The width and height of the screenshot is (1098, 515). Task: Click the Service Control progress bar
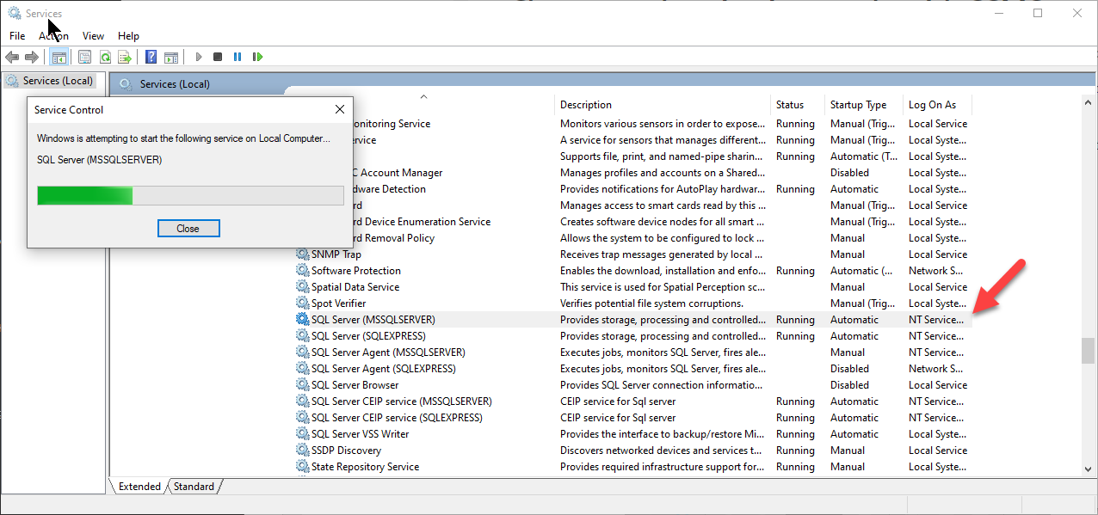(189, 195)
